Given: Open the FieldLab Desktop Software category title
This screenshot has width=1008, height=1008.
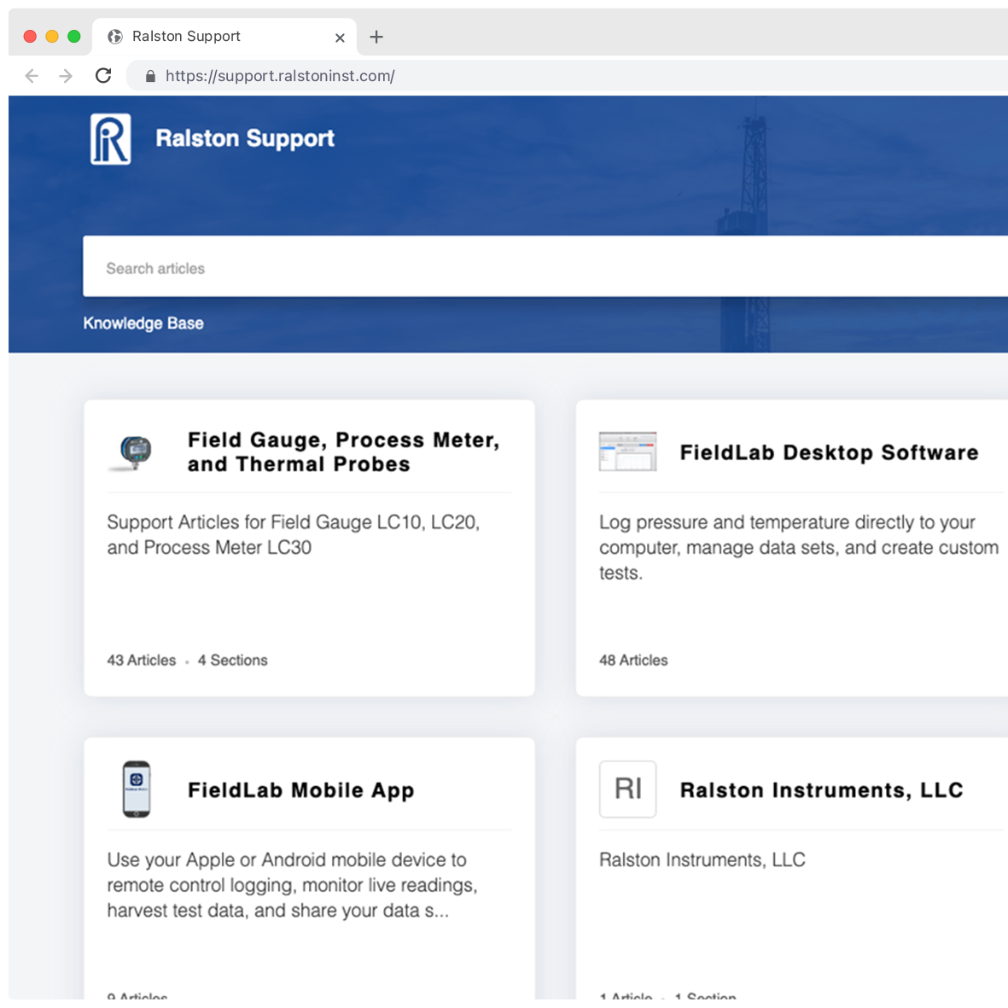Looking at the screenshot, I should point(829,452).
